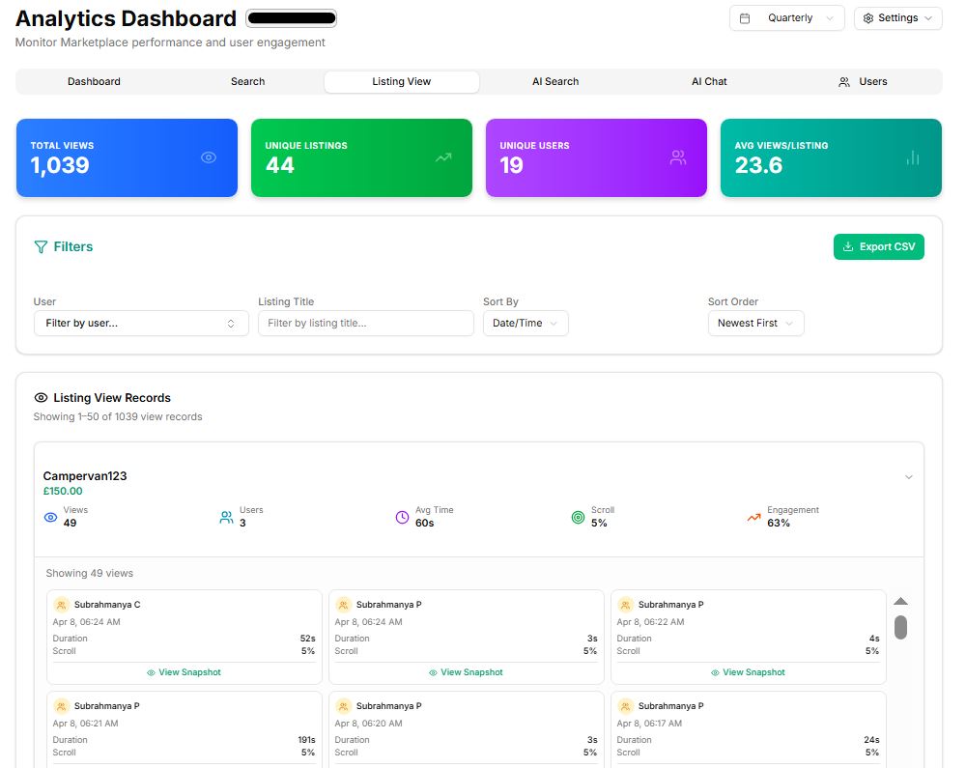Go to the Users tab
The height and width of the screenshot is (768, 966).
[863, 82]
